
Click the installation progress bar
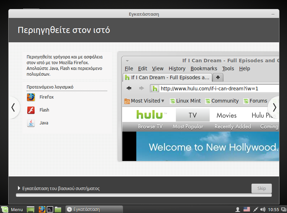pos(144,195)
